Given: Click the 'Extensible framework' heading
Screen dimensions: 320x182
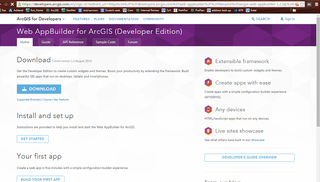Looking at the screenshot, I should tap(242, 61).
